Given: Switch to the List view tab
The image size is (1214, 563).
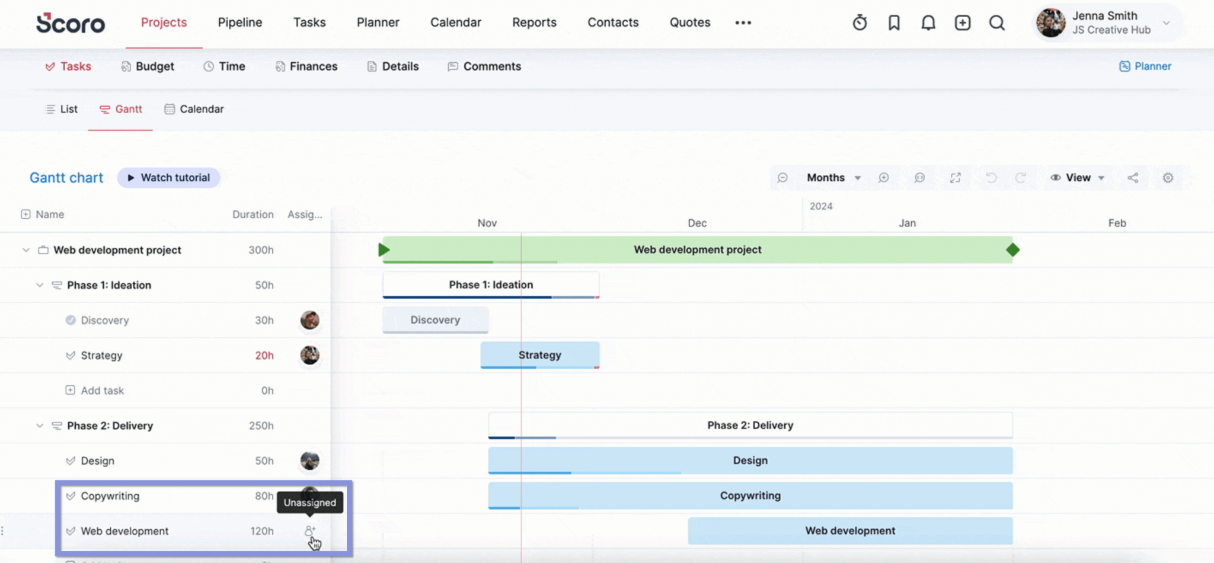Looking at the screenshot, I should tap(61, 109).
